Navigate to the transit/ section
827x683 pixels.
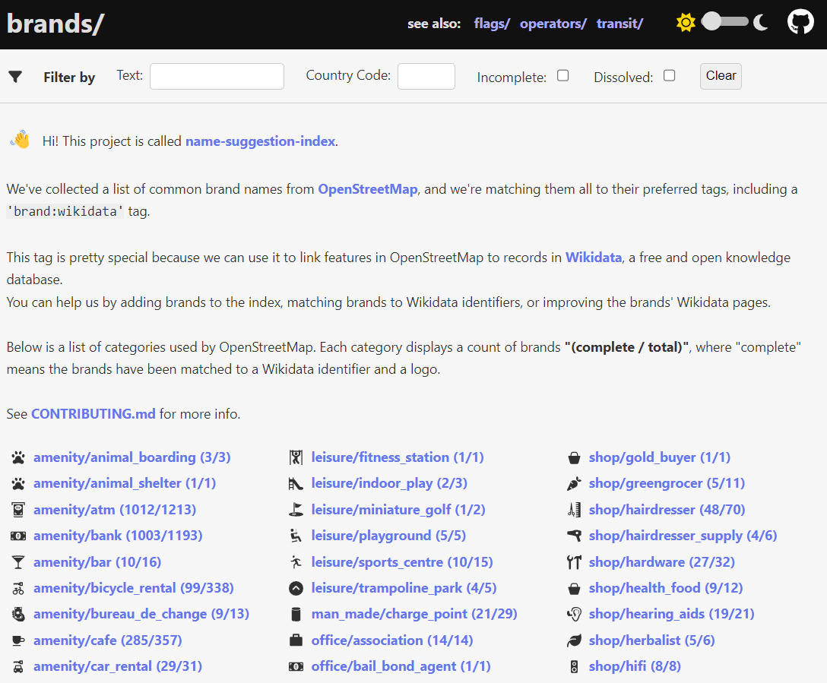tap(619, 24)
